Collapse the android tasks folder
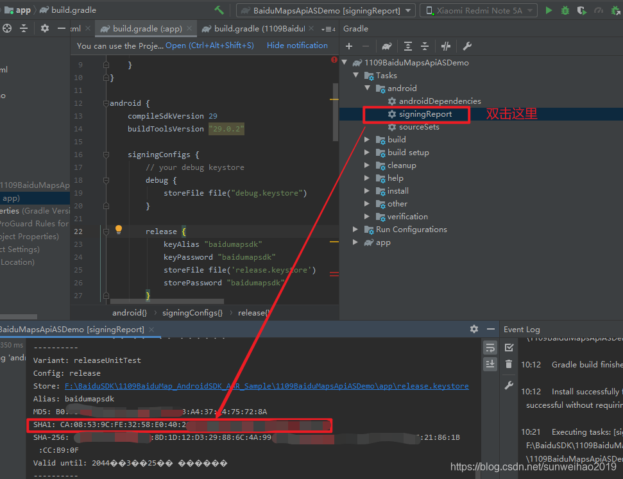The width and height of the screenshot is (623, 479). (368, 88)
